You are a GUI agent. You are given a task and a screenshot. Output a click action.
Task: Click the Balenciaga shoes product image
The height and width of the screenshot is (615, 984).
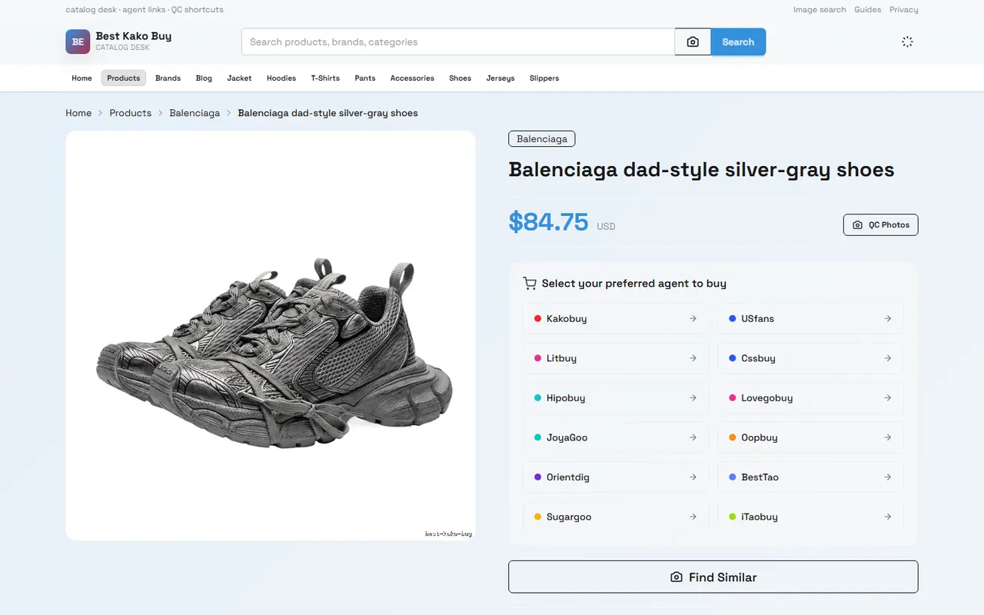271,335
